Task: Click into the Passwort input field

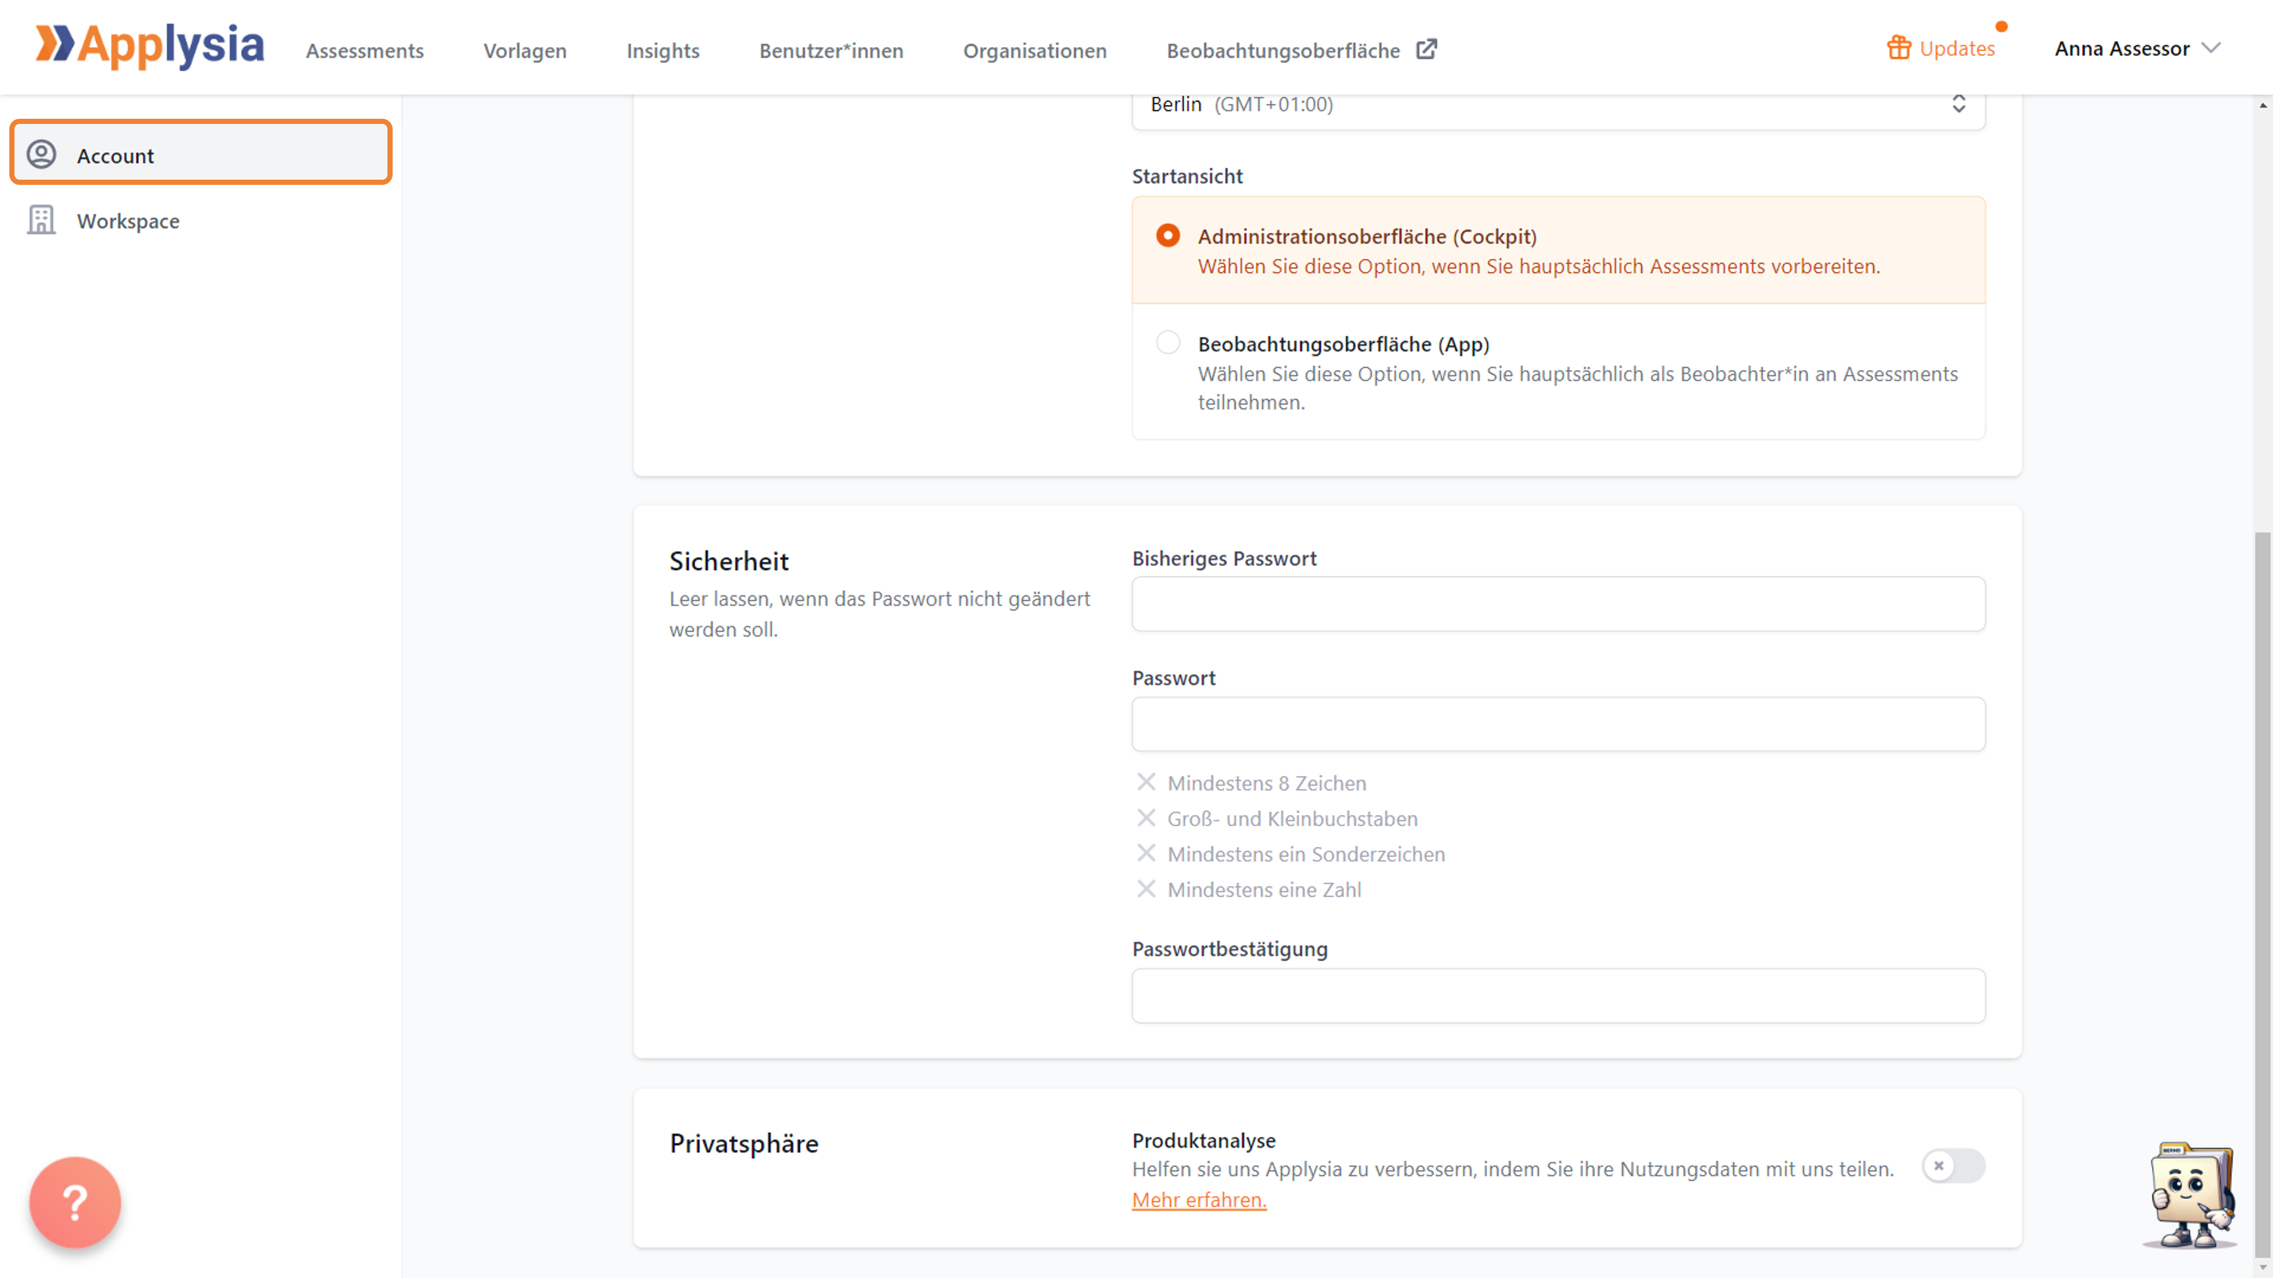Action: pyautogui.click(x=1558, y=724)
